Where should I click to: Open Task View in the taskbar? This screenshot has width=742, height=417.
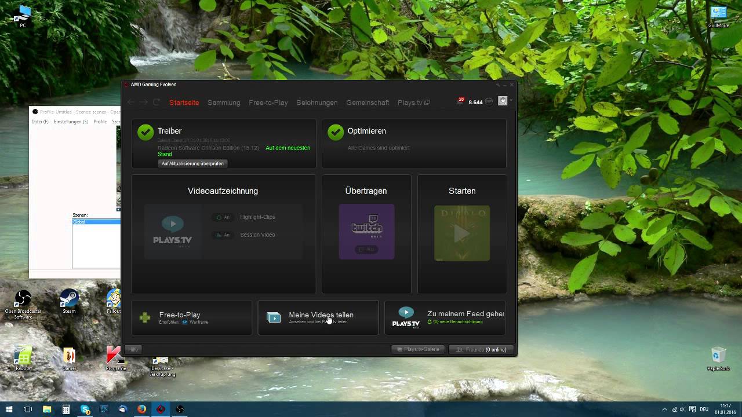coord(27,409)
